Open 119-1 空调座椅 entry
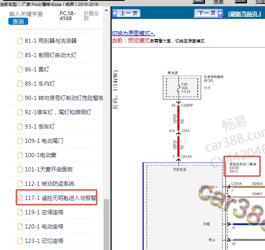 click(x=44, y=212)
